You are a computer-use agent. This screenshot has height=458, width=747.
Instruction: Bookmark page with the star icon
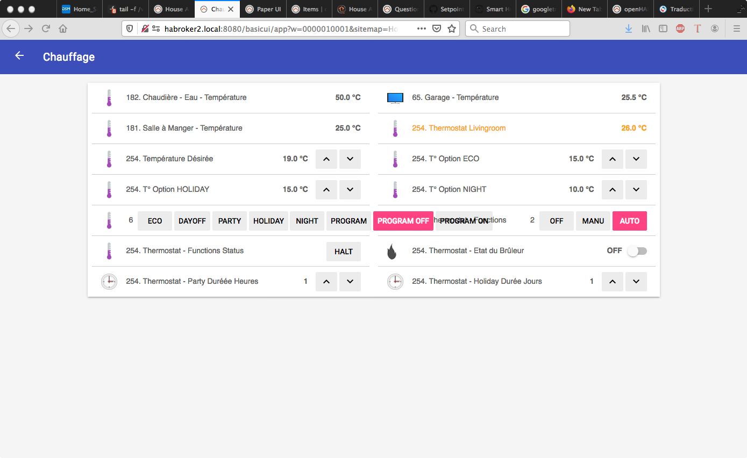point(452,29)
